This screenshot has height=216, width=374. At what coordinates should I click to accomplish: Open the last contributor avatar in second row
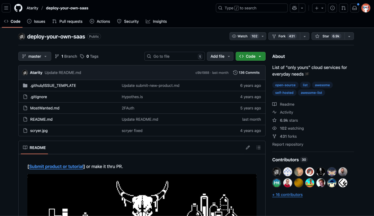pyautogui.click(x=343, y=183)
